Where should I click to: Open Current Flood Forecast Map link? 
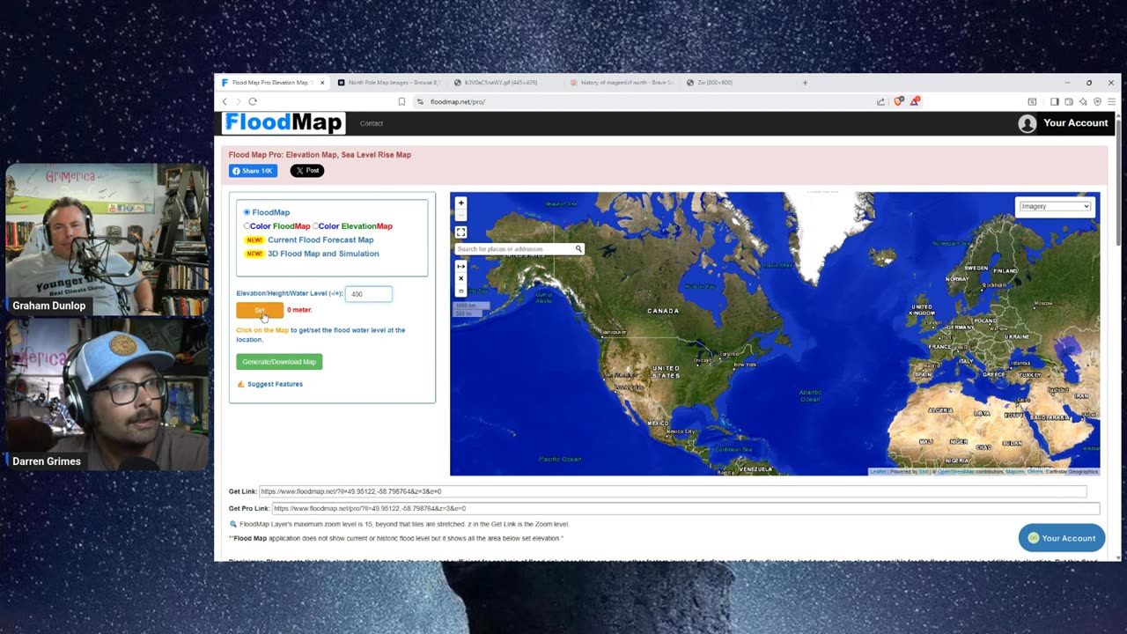(x=320, y=240)
